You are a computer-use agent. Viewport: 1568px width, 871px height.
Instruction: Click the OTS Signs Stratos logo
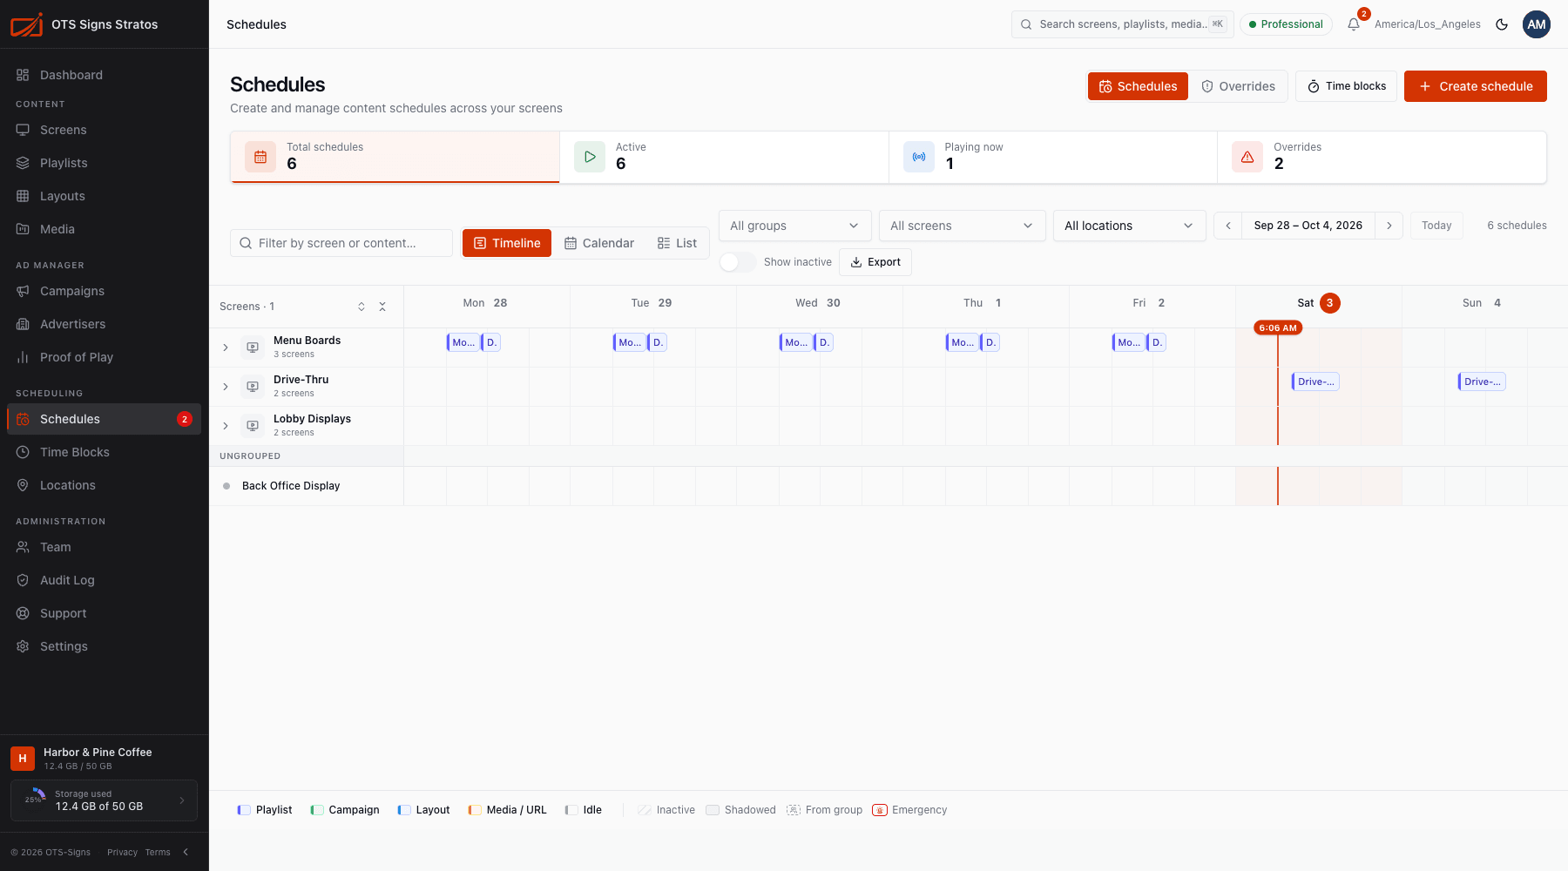click(26, 24)
